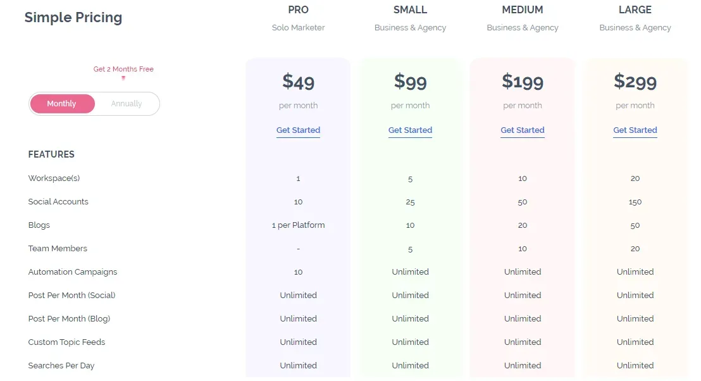Viewport: 701px width, 381px height.
Task: Click 'Unlimited' in Searches Per Day for LARGE
Action: [635, 365]
